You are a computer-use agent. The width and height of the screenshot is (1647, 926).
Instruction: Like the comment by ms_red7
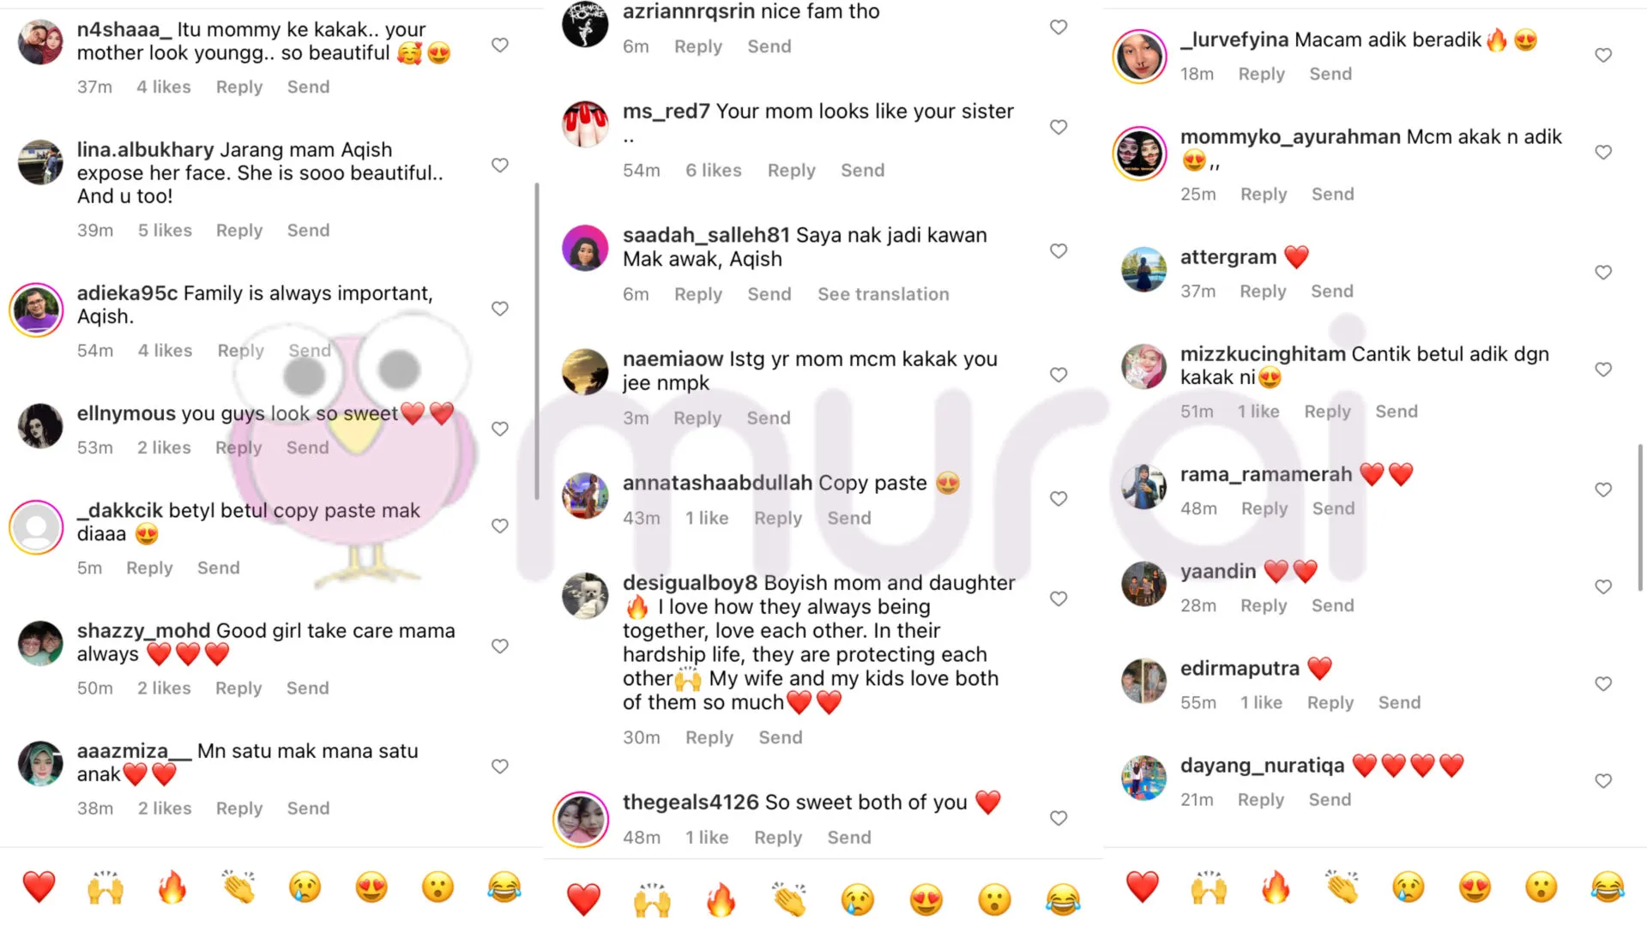click(x=1059, y=127)
